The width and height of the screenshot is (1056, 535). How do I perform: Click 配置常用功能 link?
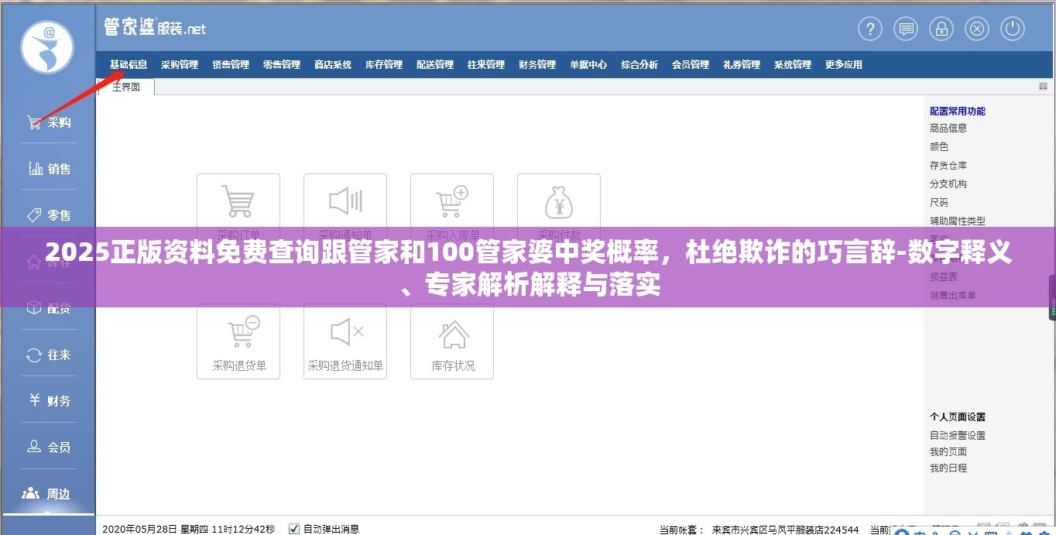pyautogui.click(x=958, y=111)
